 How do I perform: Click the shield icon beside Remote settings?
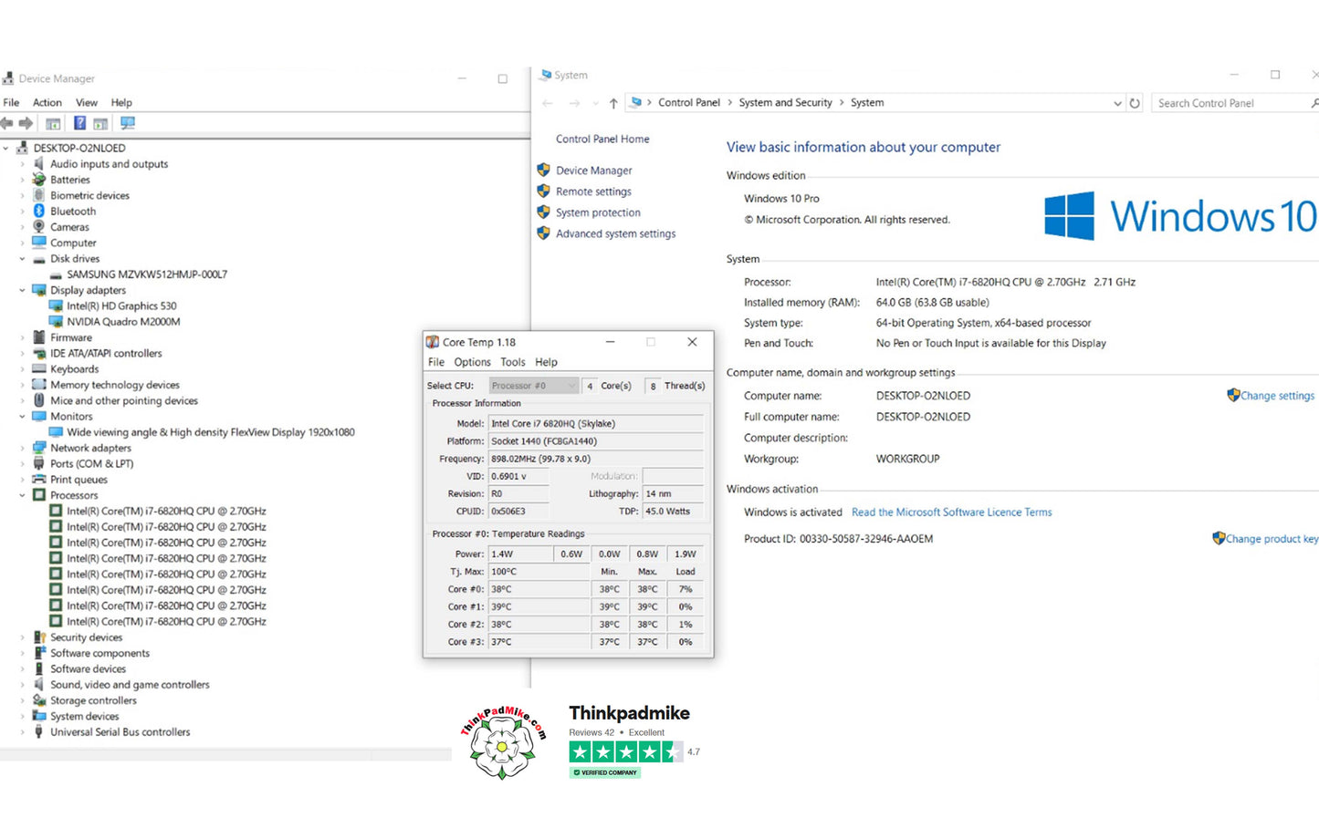[544, 191]
